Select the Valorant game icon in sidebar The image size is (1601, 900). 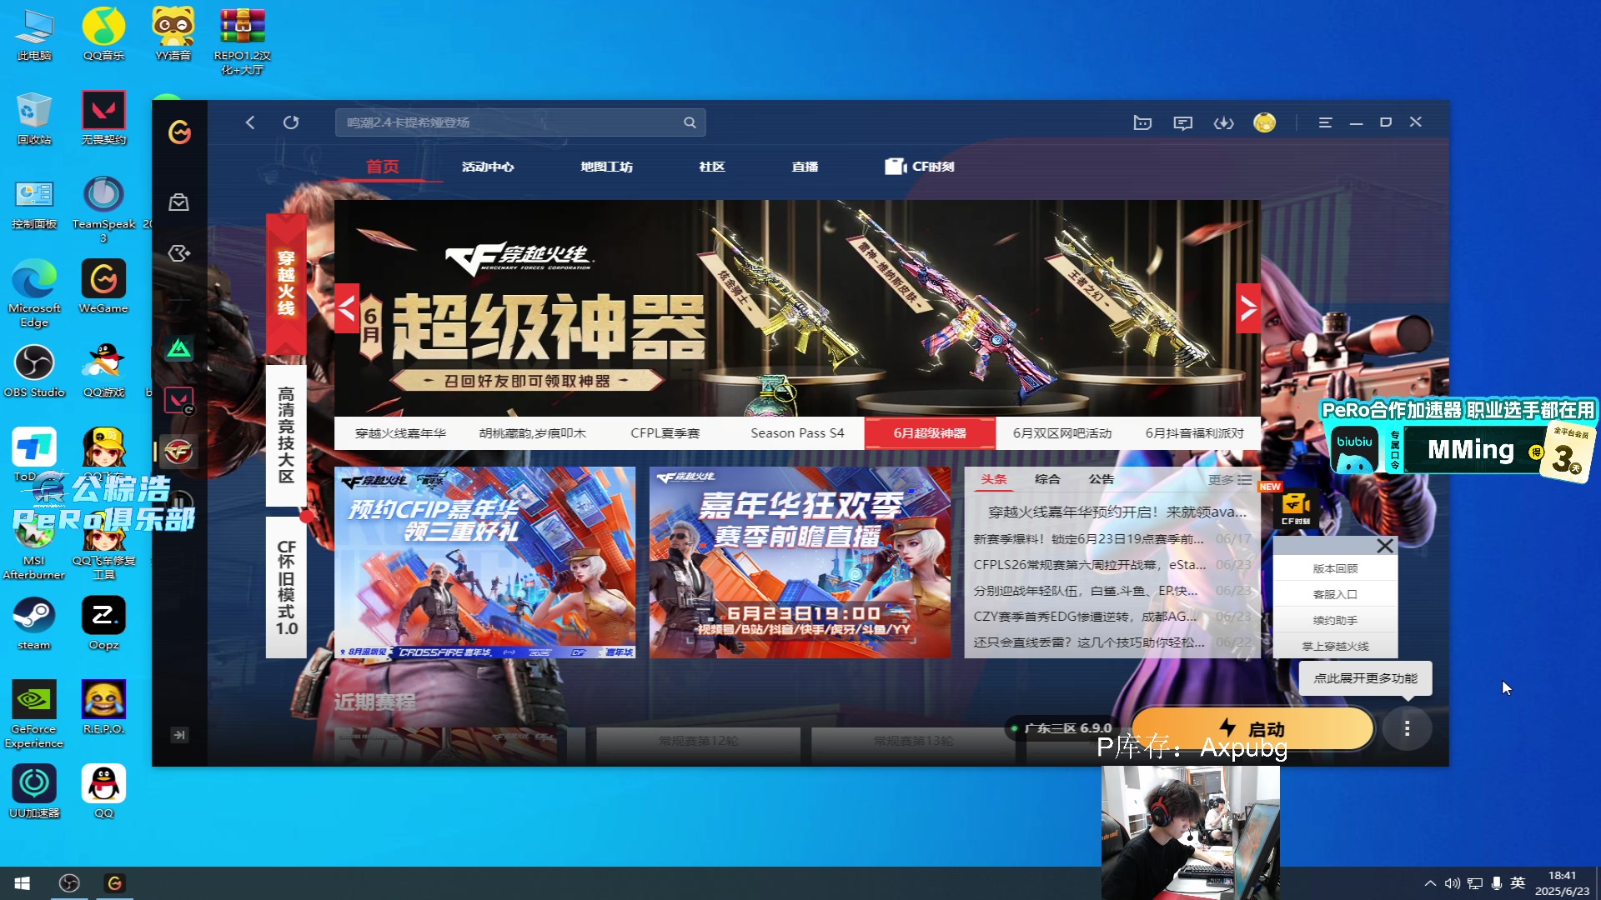pos(178,400)
